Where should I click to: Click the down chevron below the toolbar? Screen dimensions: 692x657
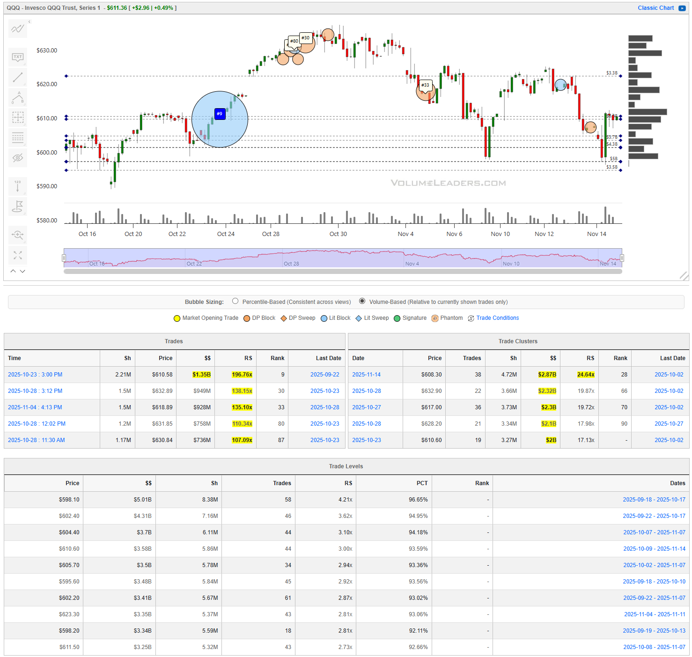22,271
